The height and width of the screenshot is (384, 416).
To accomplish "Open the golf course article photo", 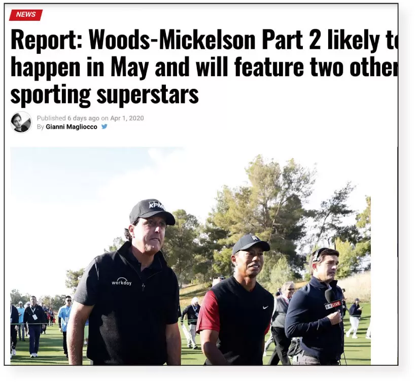I will [x=190, y=256].
